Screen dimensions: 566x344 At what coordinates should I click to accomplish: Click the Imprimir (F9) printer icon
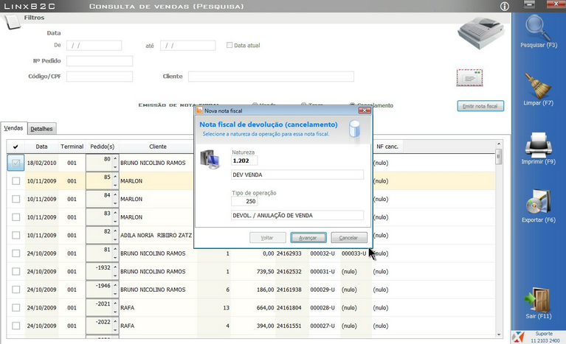537,144
